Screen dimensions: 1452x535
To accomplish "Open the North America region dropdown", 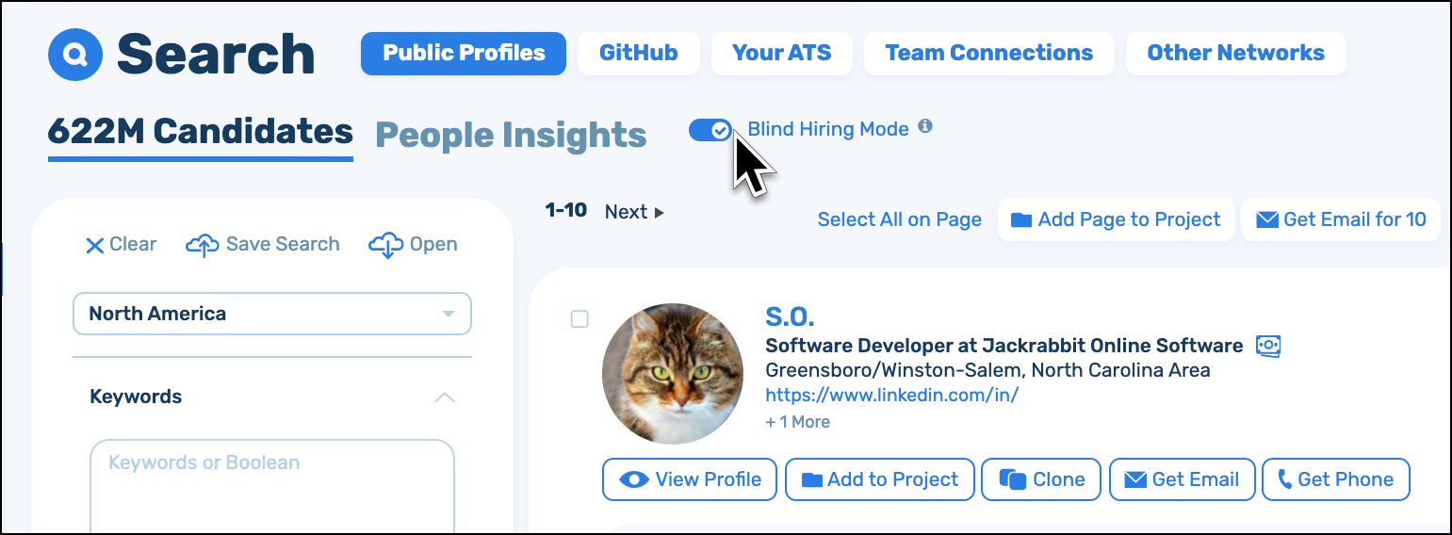I will coord(271,314).
